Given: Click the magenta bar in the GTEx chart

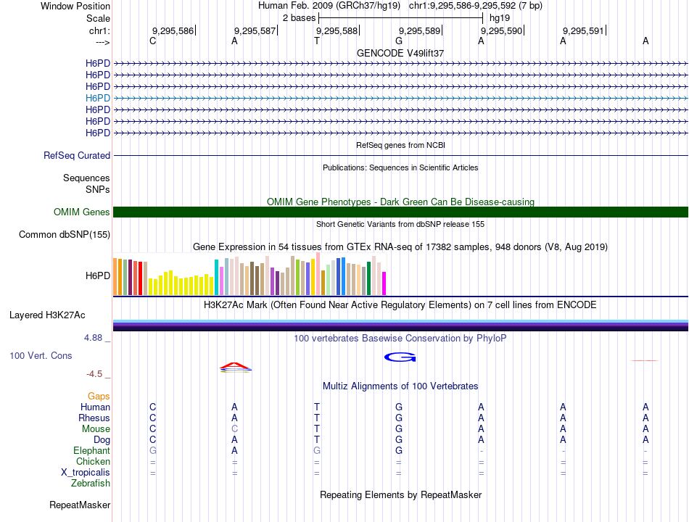Looking at the screenshot, I should tap(384, 283).
